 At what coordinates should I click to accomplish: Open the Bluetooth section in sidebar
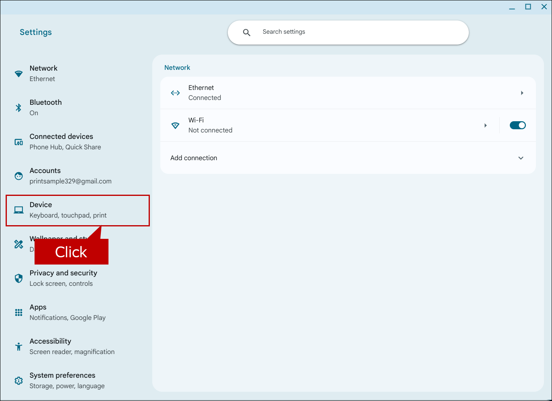(78, 108)
